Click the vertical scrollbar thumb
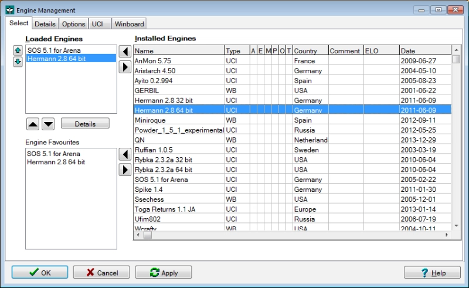This screenshot has width=469, height=288. tap(456, 59)
